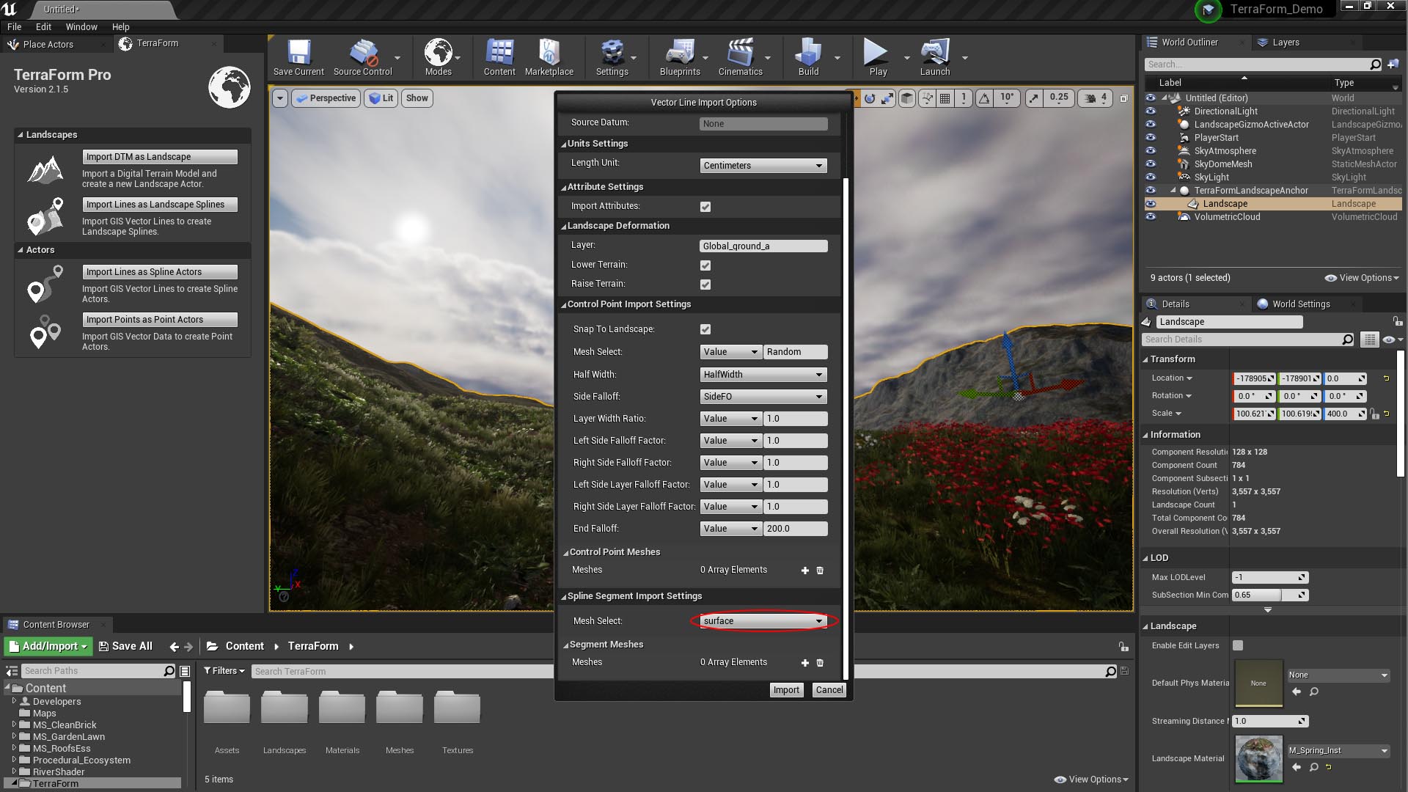The image size is (1408, 792).
Task: Browse to Landscape Material in Content Browser
Action: coord(1313,767)
